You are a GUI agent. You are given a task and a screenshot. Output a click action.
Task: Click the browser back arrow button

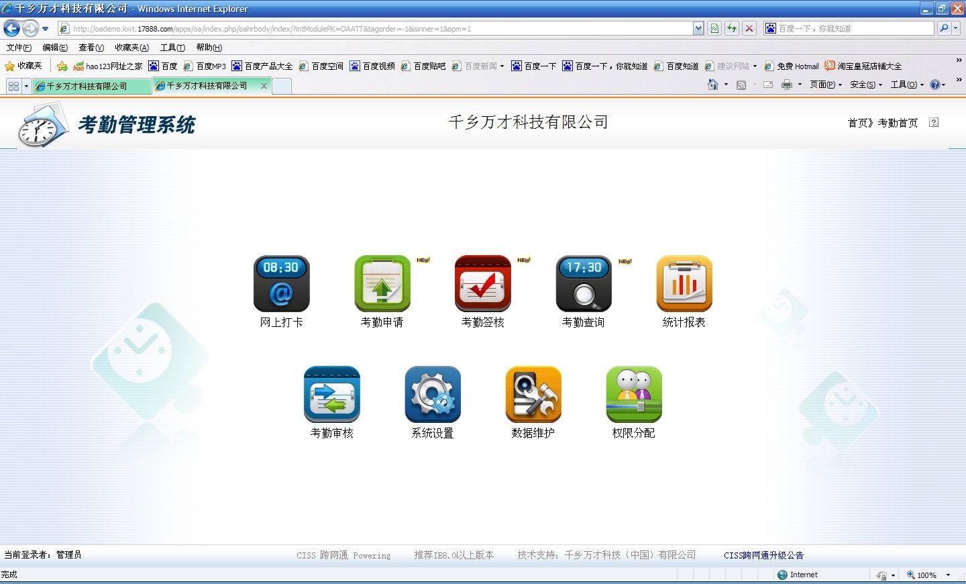coord(11,28)
